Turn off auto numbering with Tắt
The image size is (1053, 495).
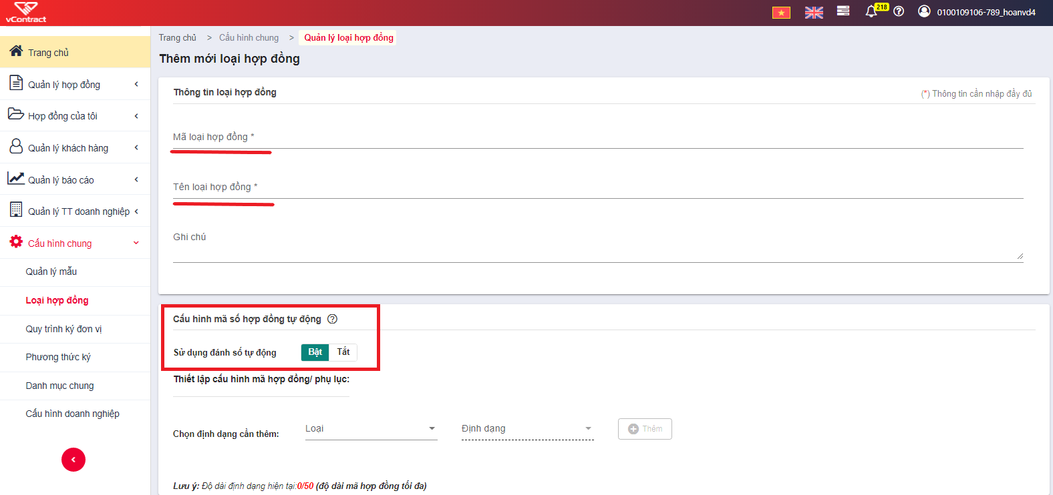click(x=343, y=352)
